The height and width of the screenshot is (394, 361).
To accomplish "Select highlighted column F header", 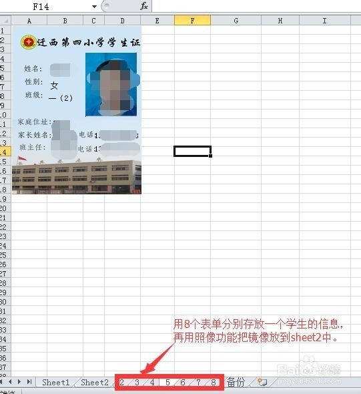I will tap(192, 21).
